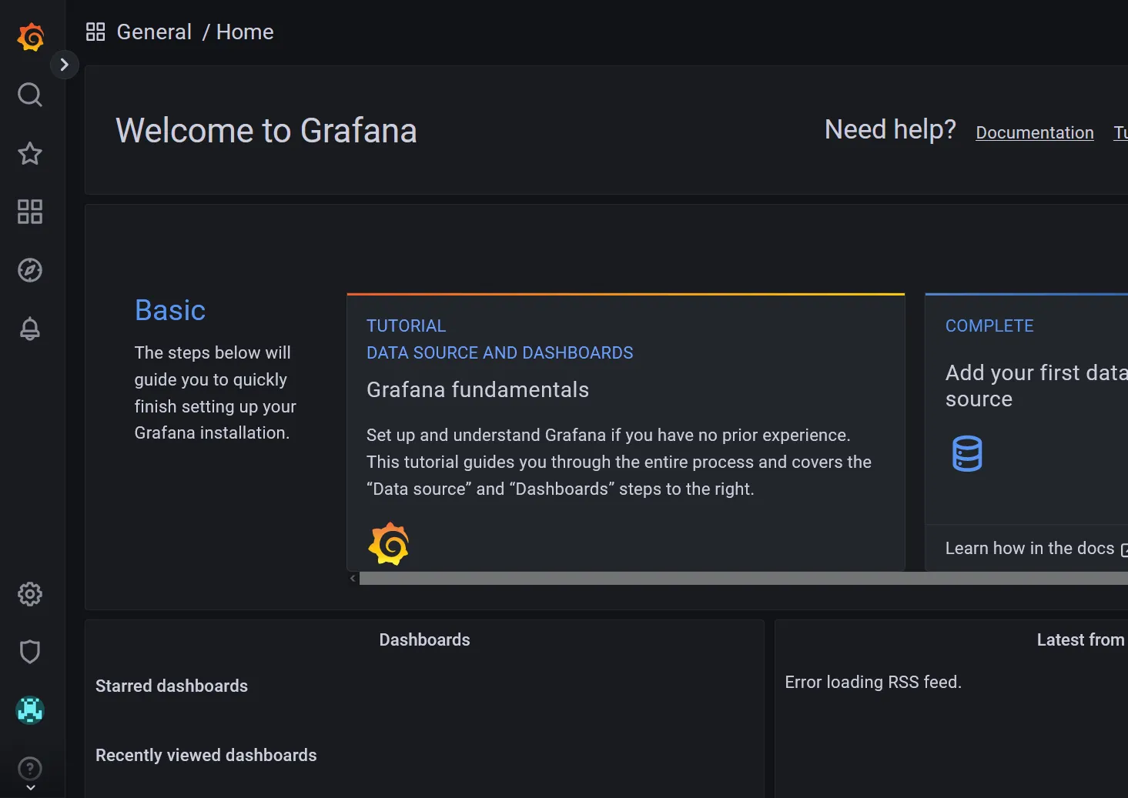This screenshot has height=798, width=1128.
Task: Open the Alerting bell icon
Action: point(30,329)
